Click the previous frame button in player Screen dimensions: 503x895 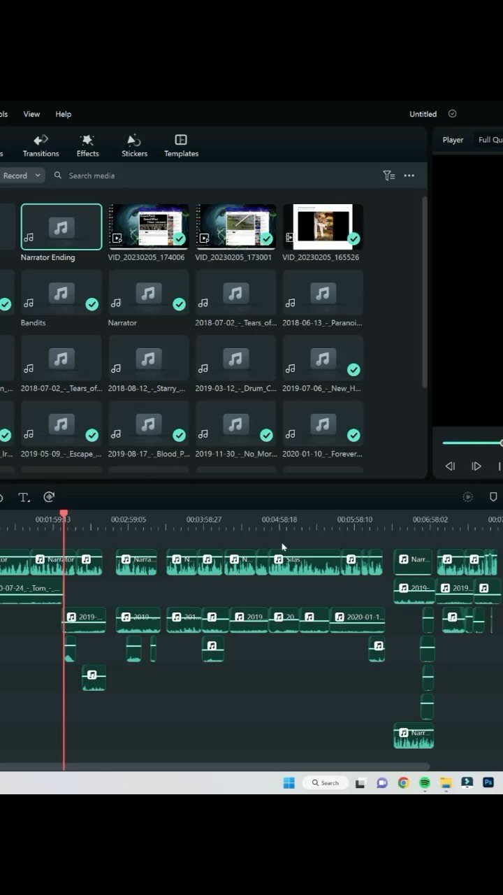tap(450, 466)
